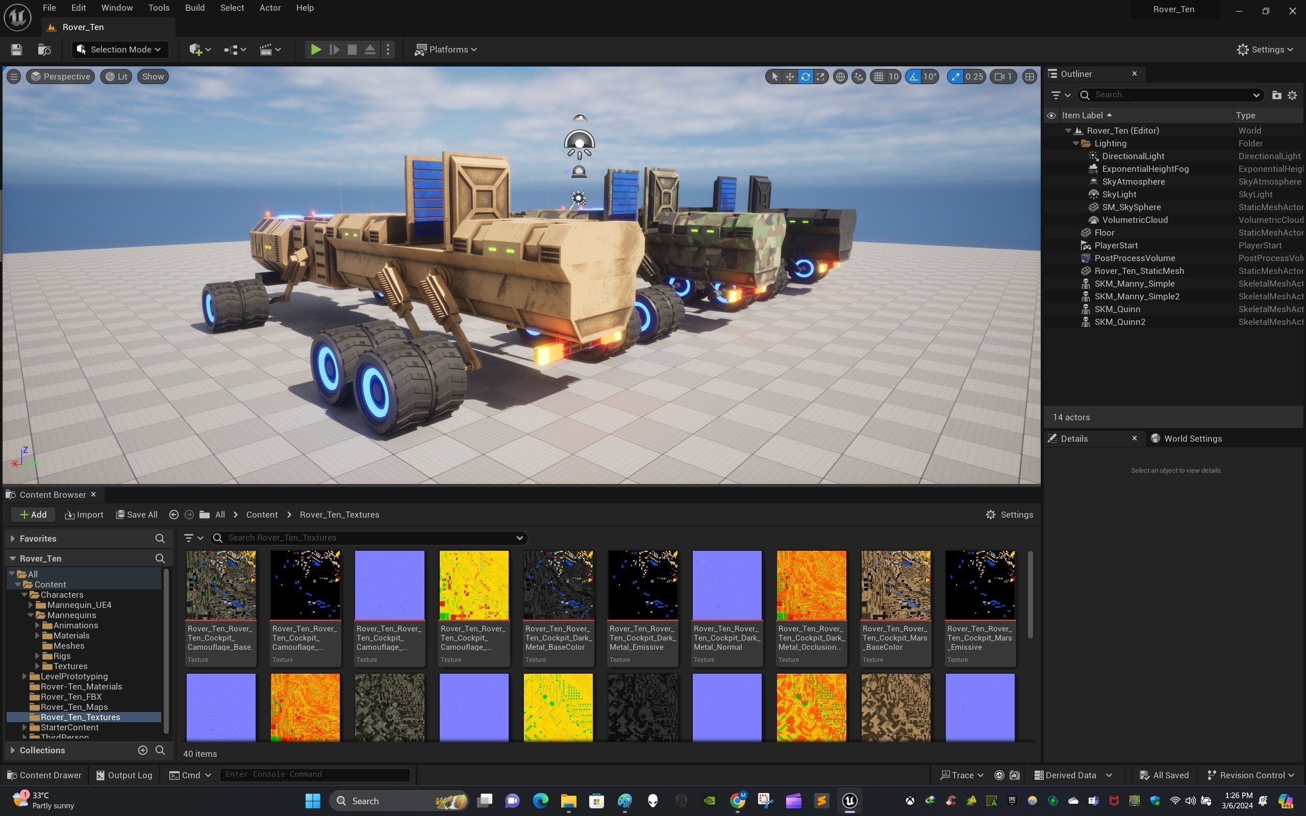Viewport: 1306px width, 816px height.
Task: Open the Content Browser asset filter icon
Action: click(193, 538)
